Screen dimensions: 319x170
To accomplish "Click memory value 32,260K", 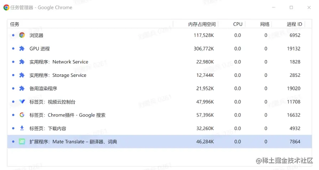I will click(x=205, y=128).
